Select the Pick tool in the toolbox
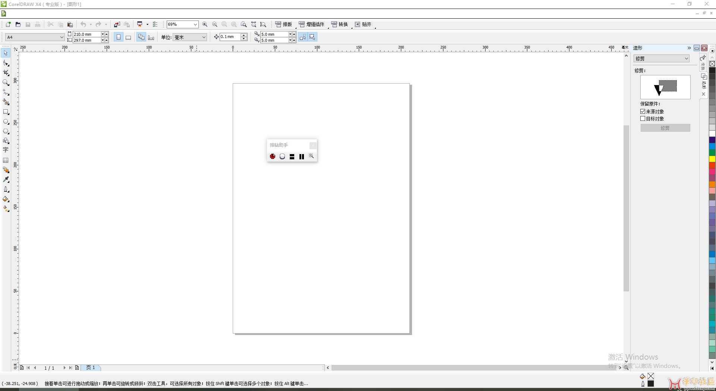Viewport: 716px width, 391px height. tap(6, 53)
